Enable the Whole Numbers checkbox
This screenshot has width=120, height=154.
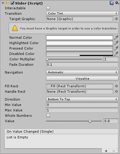[48, 116]
